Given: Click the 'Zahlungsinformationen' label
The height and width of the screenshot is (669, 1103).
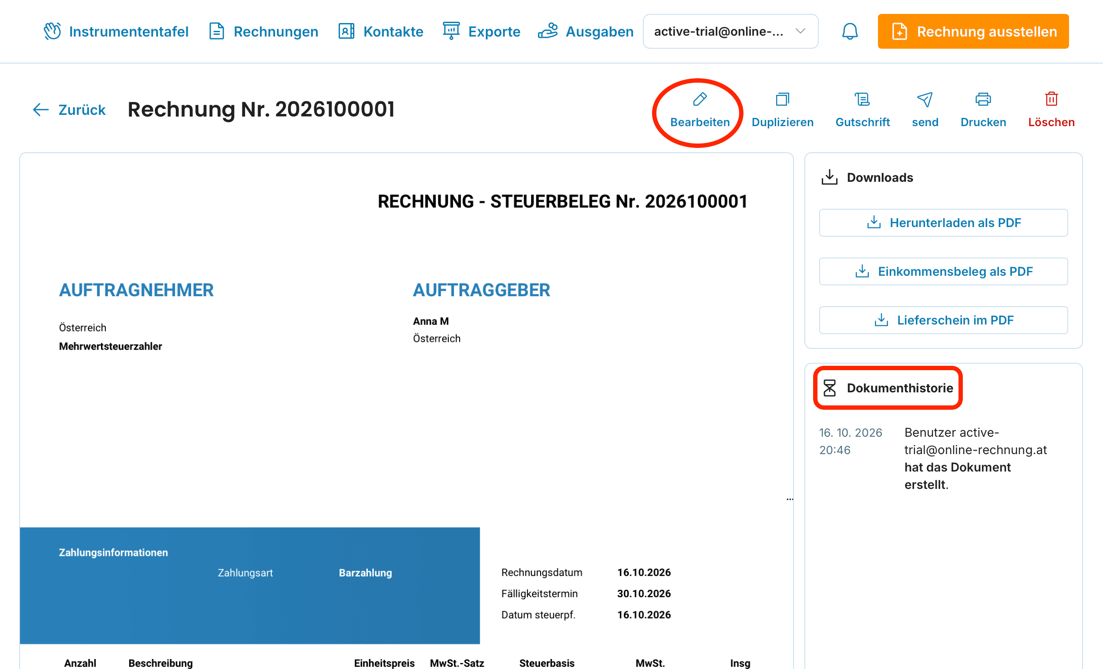Looking at the screenshot, I should point(113,552).
